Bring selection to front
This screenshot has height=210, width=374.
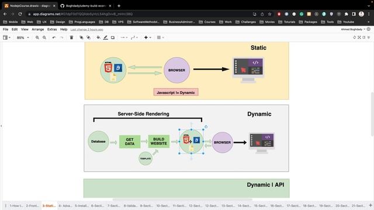tap(81, 37)
